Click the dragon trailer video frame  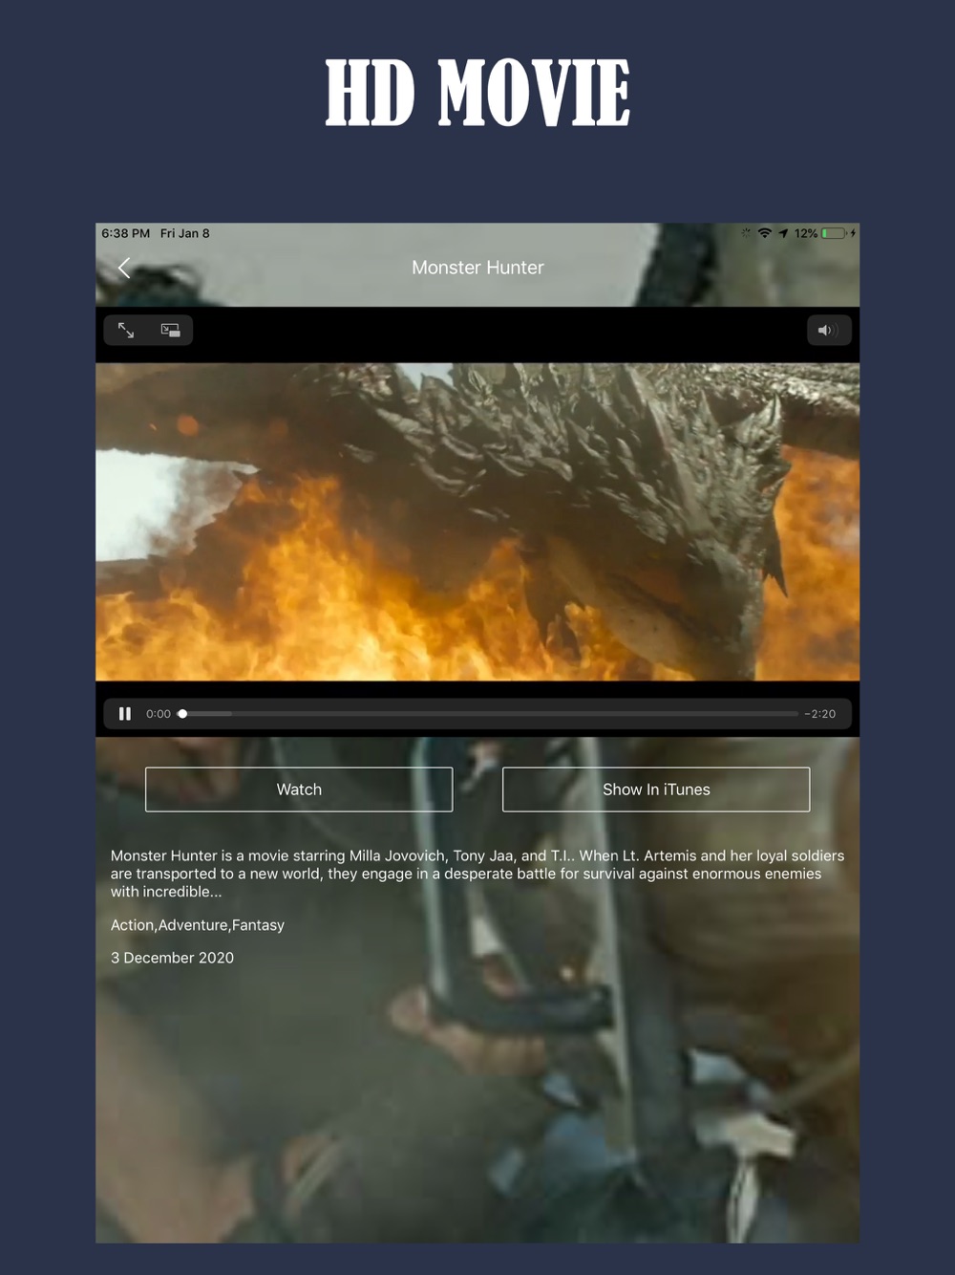(x=477, y=522)
